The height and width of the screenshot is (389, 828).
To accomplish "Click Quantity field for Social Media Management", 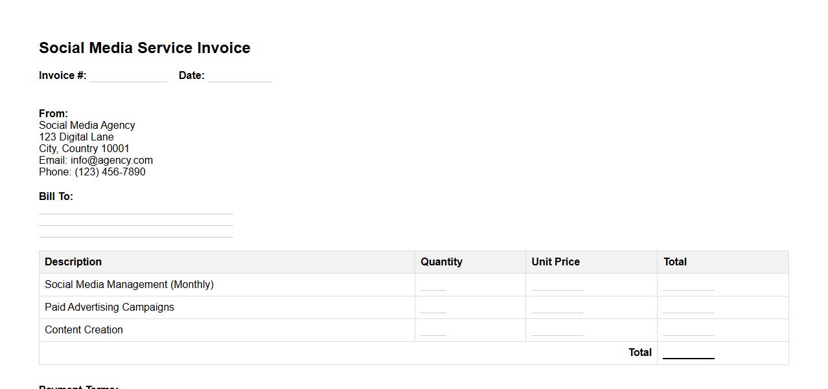I will coord(433,285).
